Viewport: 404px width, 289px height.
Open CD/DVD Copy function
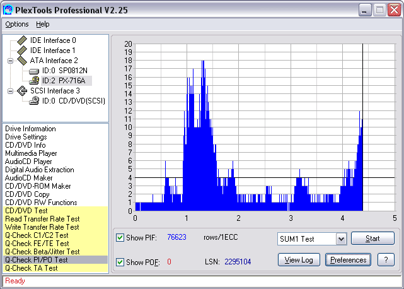click(27, 194)
